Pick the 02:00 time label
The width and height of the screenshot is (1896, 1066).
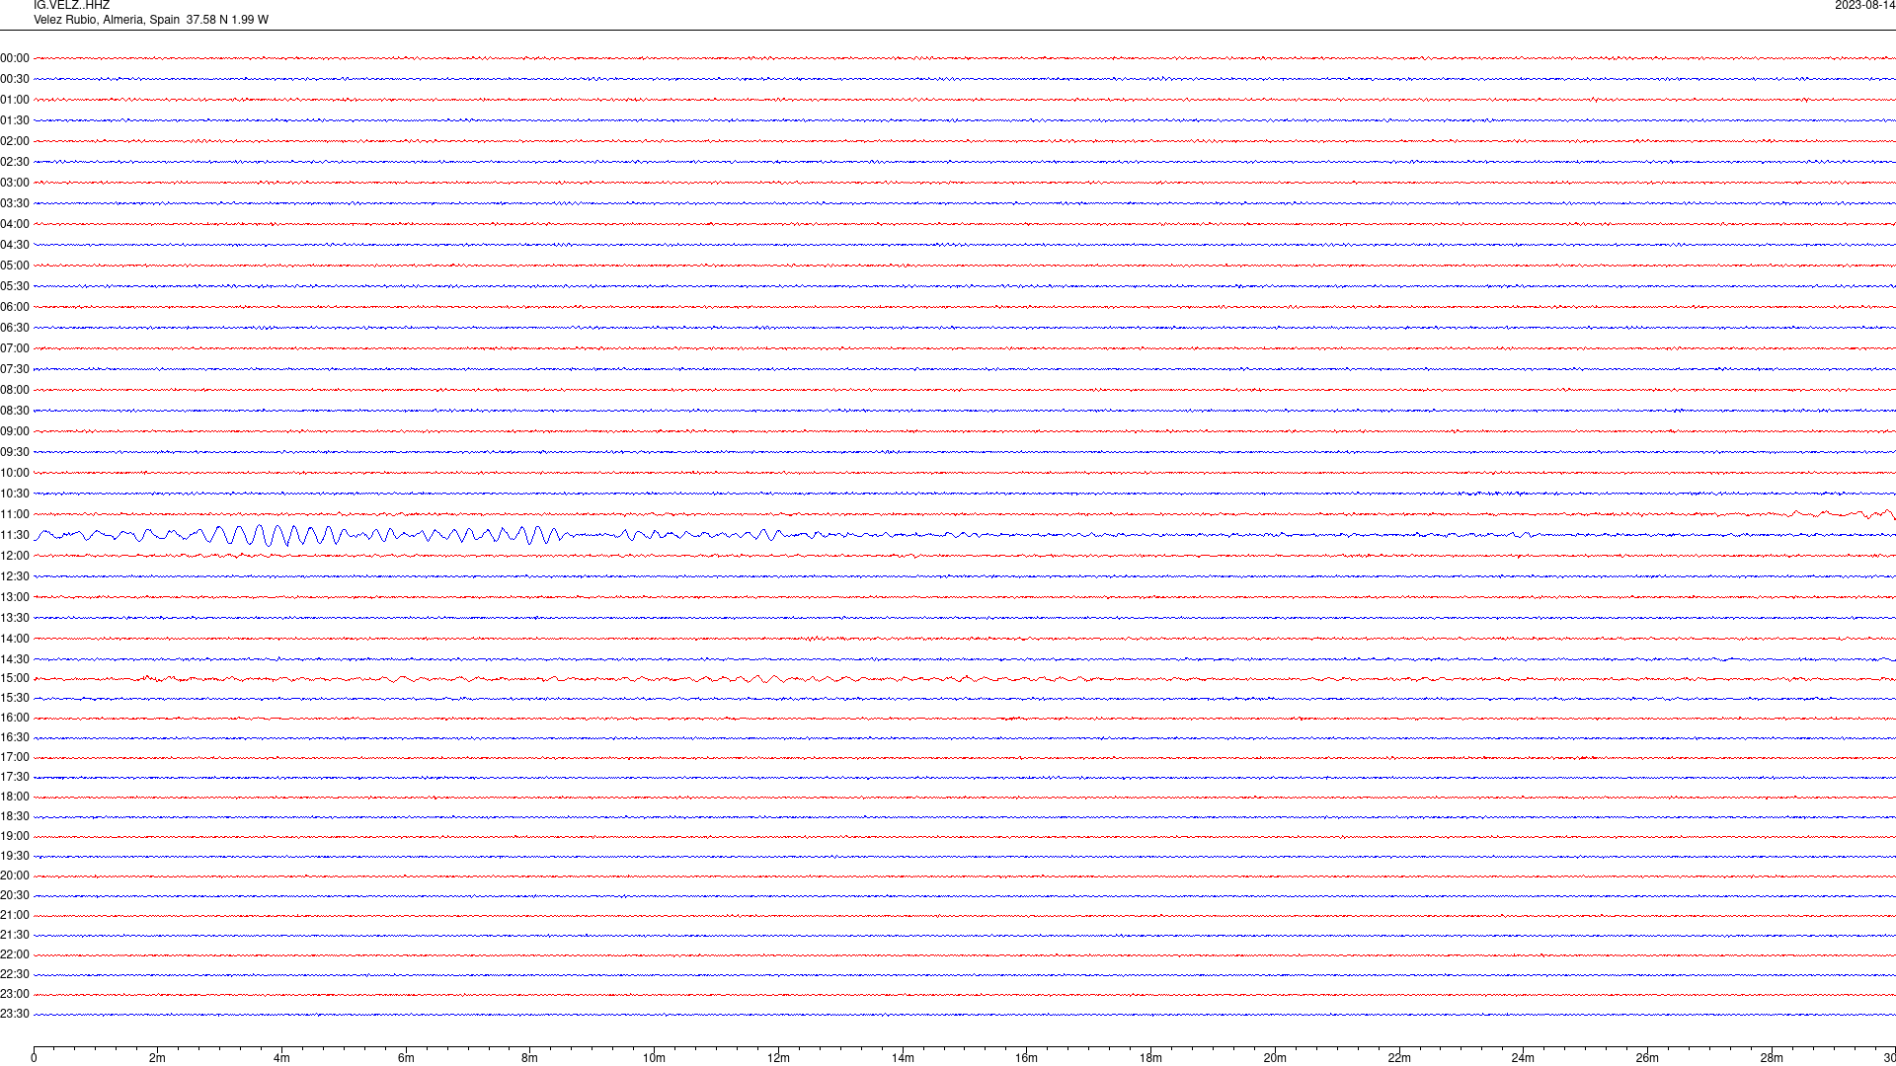point(15,141)
